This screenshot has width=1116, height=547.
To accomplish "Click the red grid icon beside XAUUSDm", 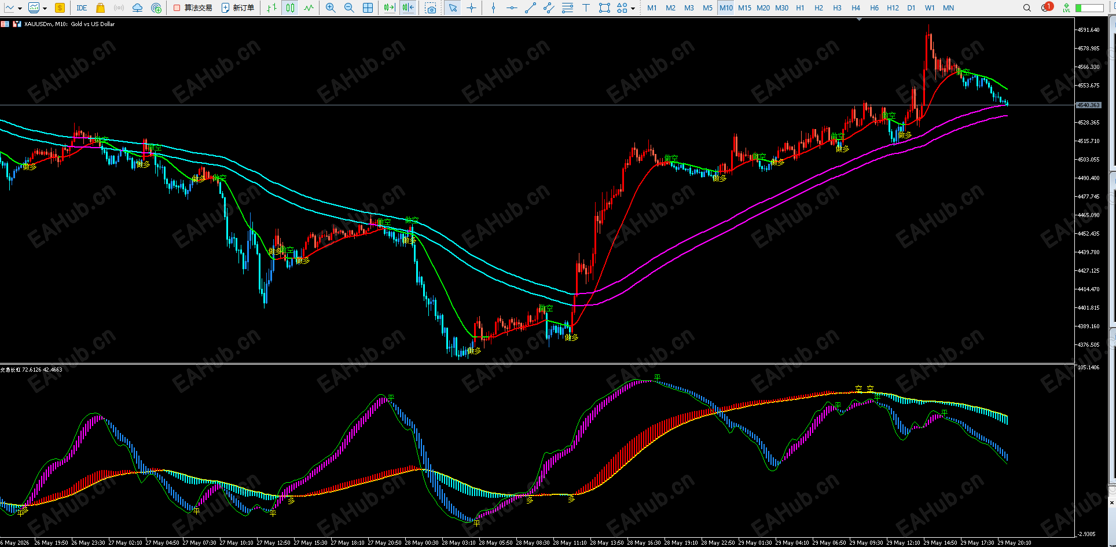I will point(5,24).
